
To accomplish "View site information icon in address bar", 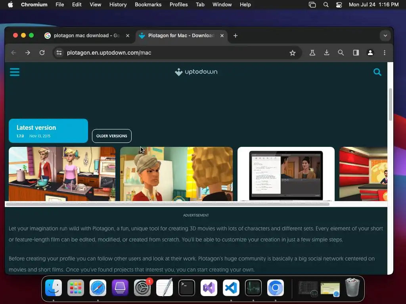I will (x=59, y=53).
